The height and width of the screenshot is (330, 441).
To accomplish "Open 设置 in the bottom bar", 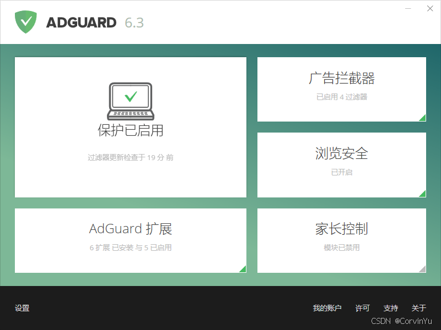I will [x=22, y=308].
